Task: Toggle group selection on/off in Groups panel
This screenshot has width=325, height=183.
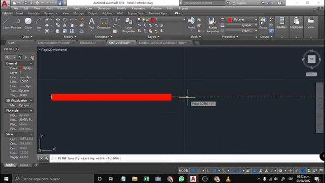Action: 271,31
